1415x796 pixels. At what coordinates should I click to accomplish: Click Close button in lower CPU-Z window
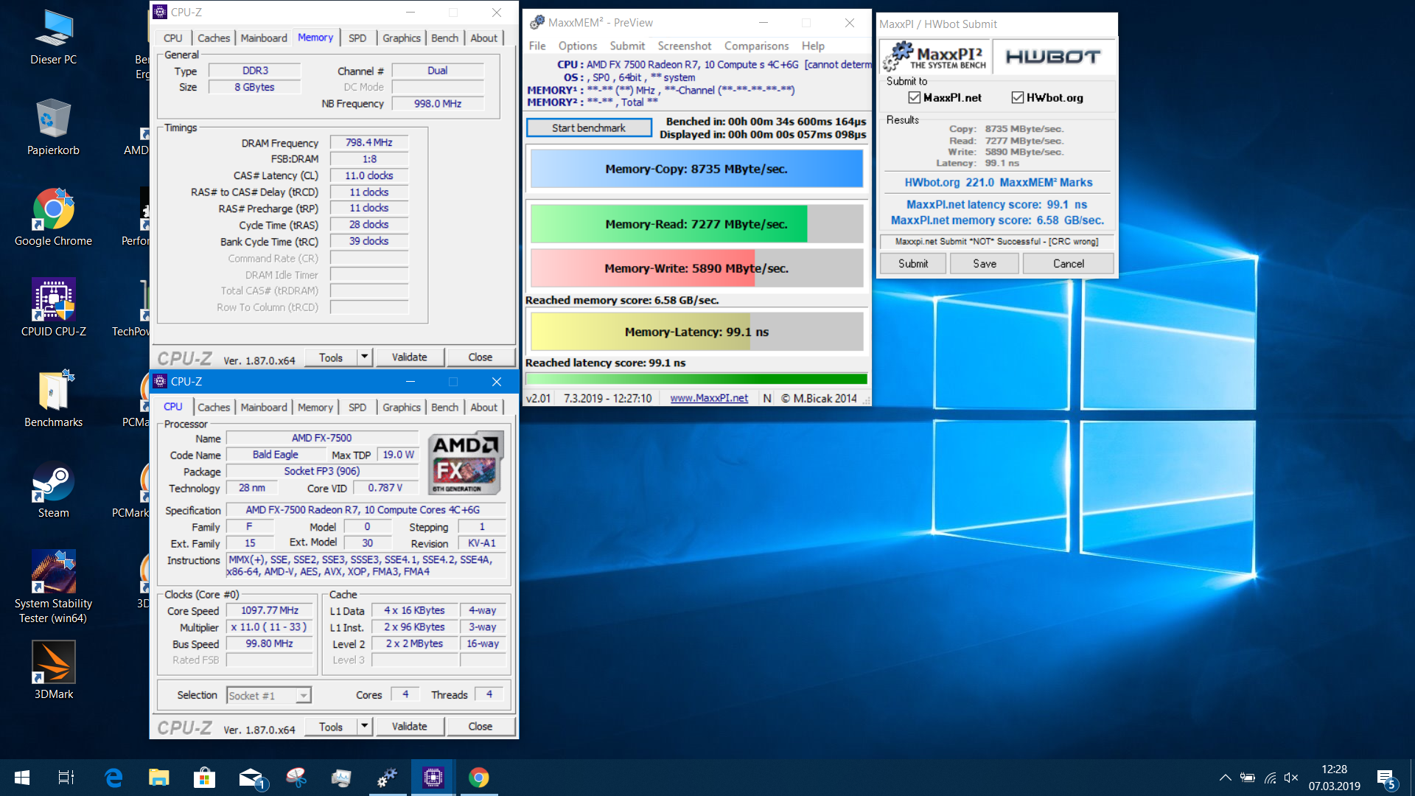[481, 727]
